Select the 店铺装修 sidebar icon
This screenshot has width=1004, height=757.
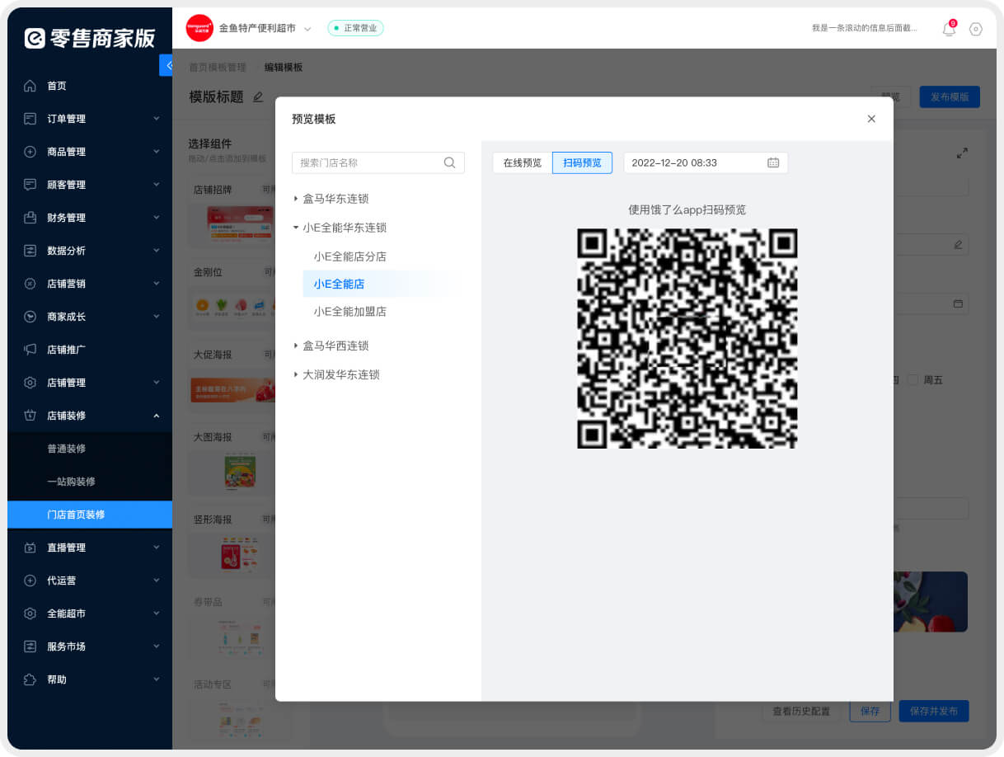(x=30, y=416)
